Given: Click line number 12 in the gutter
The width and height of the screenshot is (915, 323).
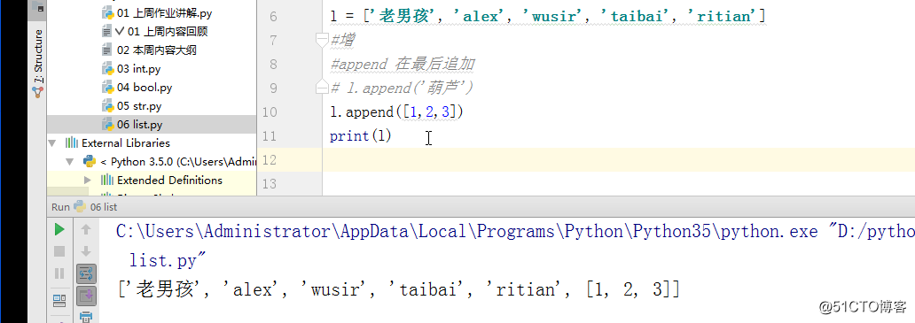Looking at the screenshot, I should (x=270, y=159).
